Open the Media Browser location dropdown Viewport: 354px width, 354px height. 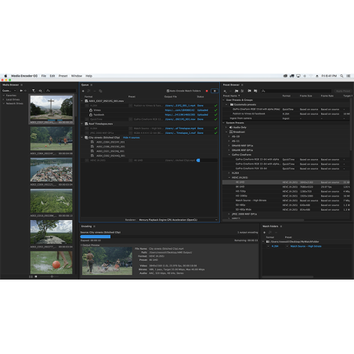9,91
